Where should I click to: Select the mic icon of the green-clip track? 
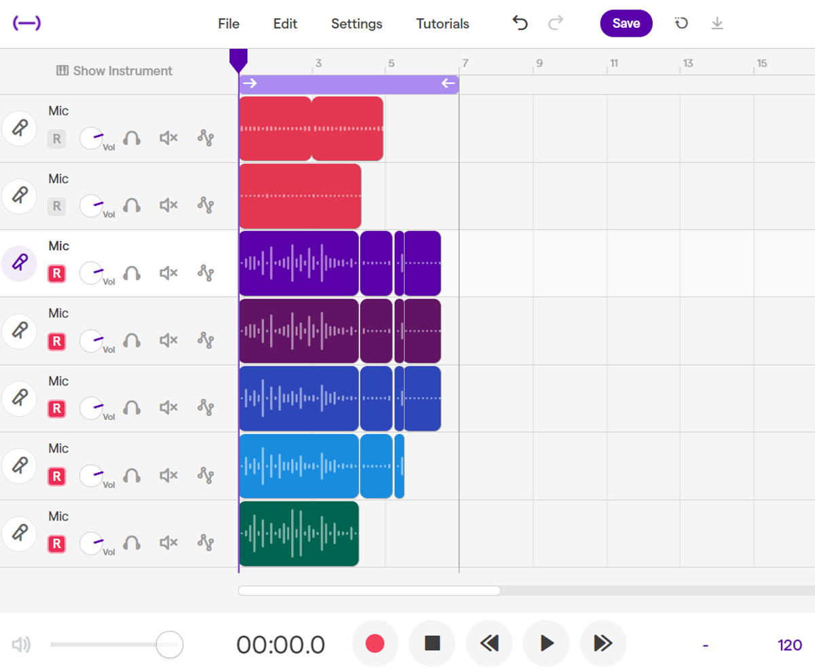click(19, 533)
